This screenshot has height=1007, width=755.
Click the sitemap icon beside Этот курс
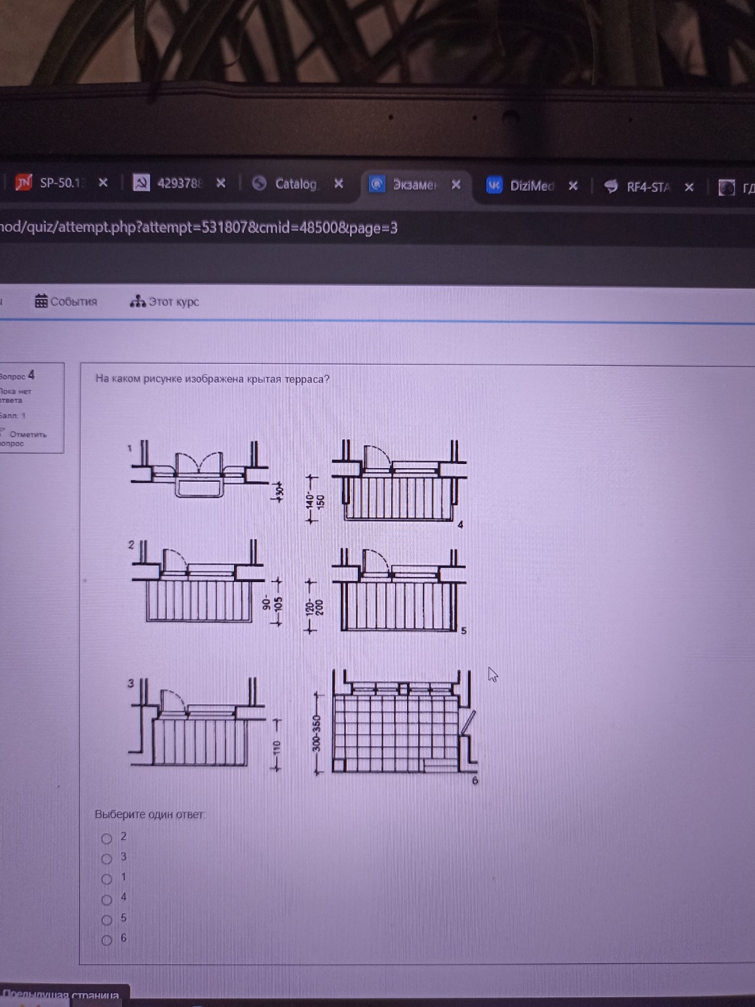[x=138, y=302]
